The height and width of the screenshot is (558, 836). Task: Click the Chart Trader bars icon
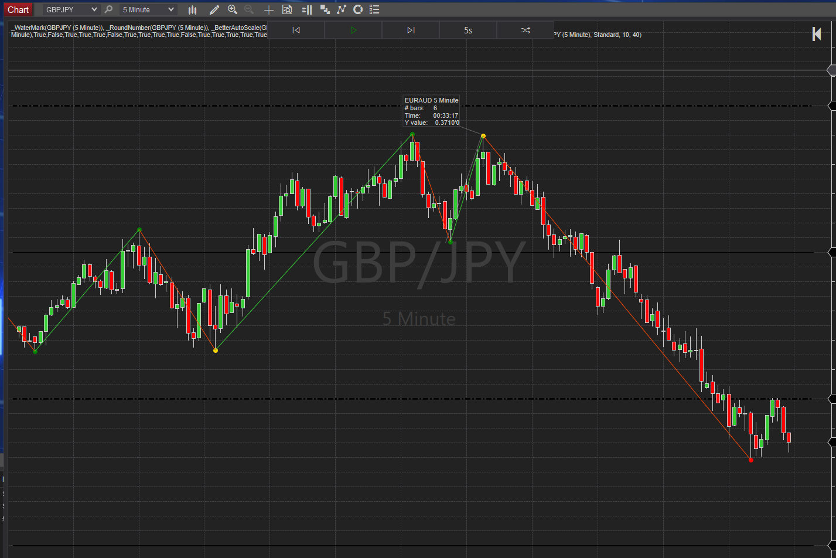tap(307, 9)
